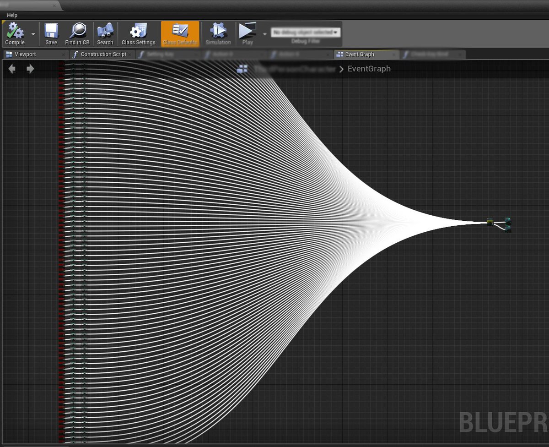
Task: Open the Search binoculars tool
Action: 105,34
